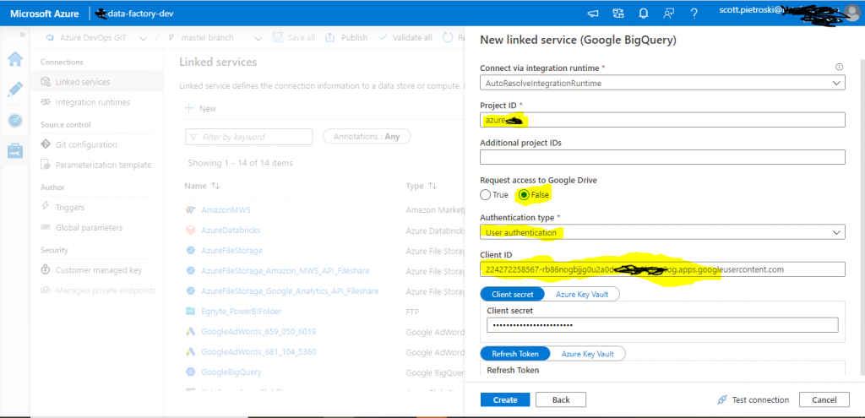This screenshot has width=865, height=418.
Task: Open the Connect via integration runtime dropdown
Action: tap(662, 84)
